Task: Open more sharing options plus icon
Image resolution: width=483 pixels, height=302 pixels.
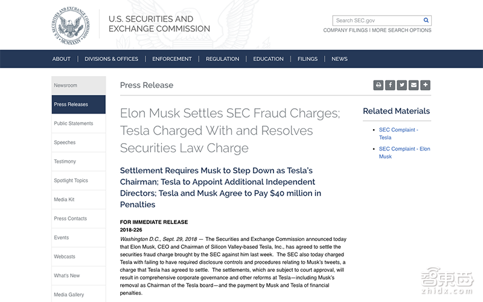Action: [x=426, y=85]
